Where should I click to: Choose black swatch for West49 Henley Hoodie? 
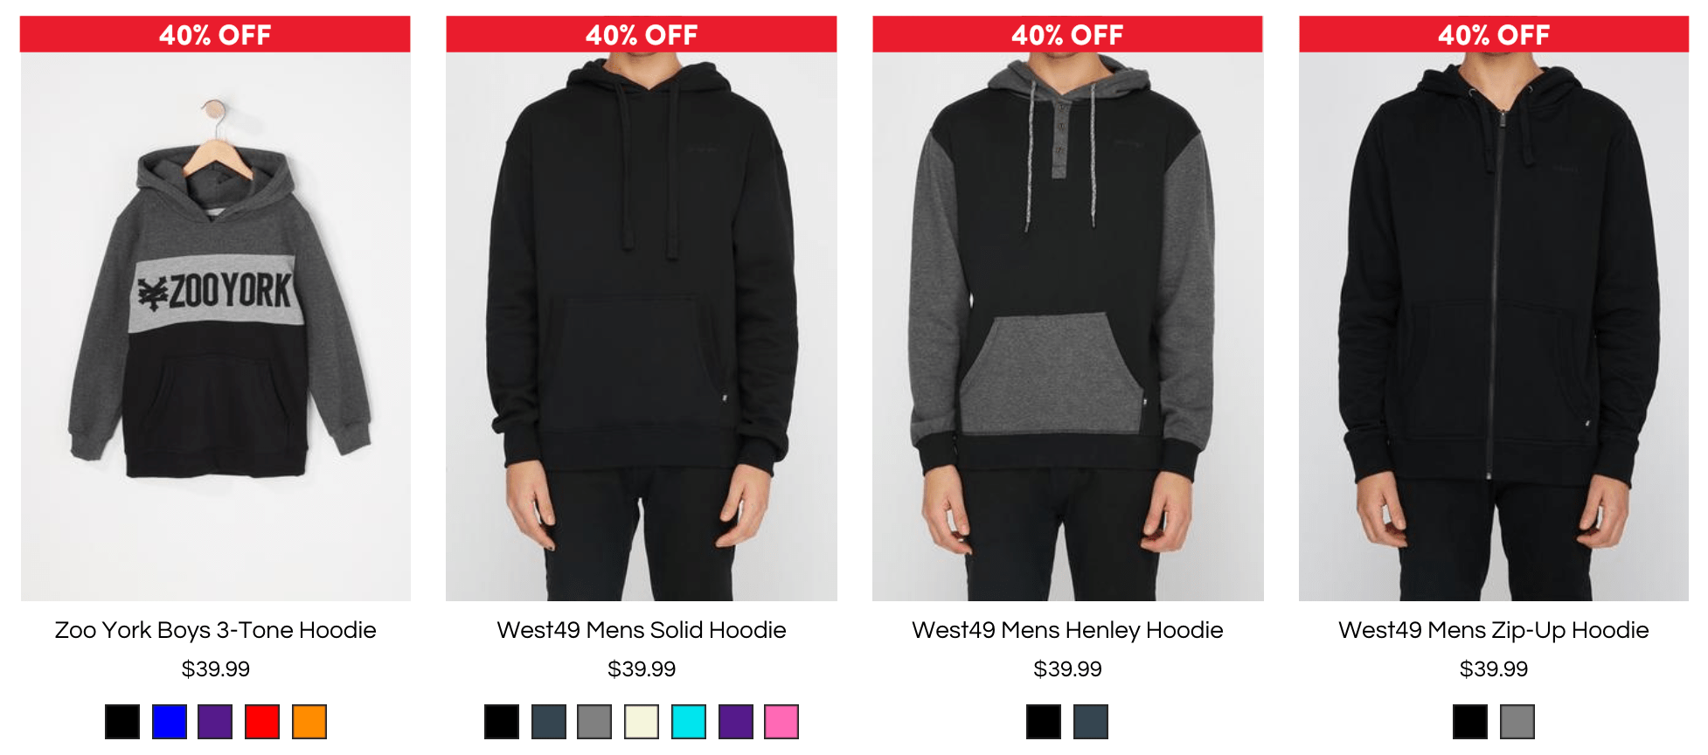click(1044, 722)
